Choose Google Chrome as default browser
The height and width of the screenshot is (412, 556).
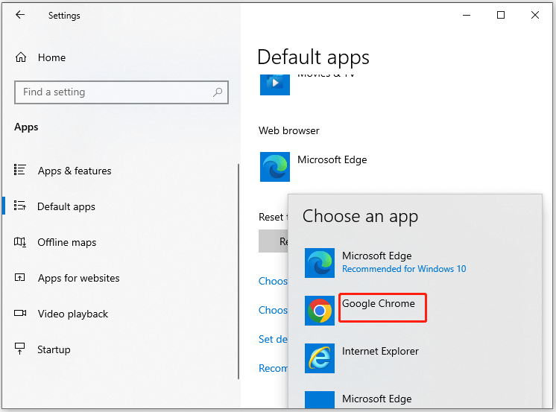[378, 304]
